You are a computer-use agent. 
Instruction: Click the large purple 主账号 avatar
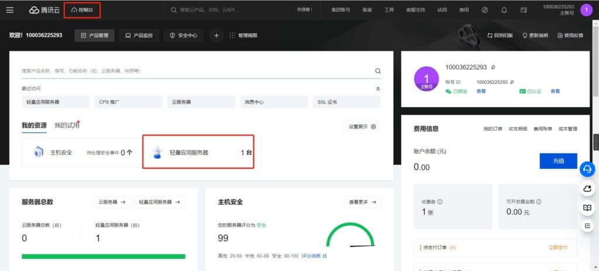(x=426, y=79)
